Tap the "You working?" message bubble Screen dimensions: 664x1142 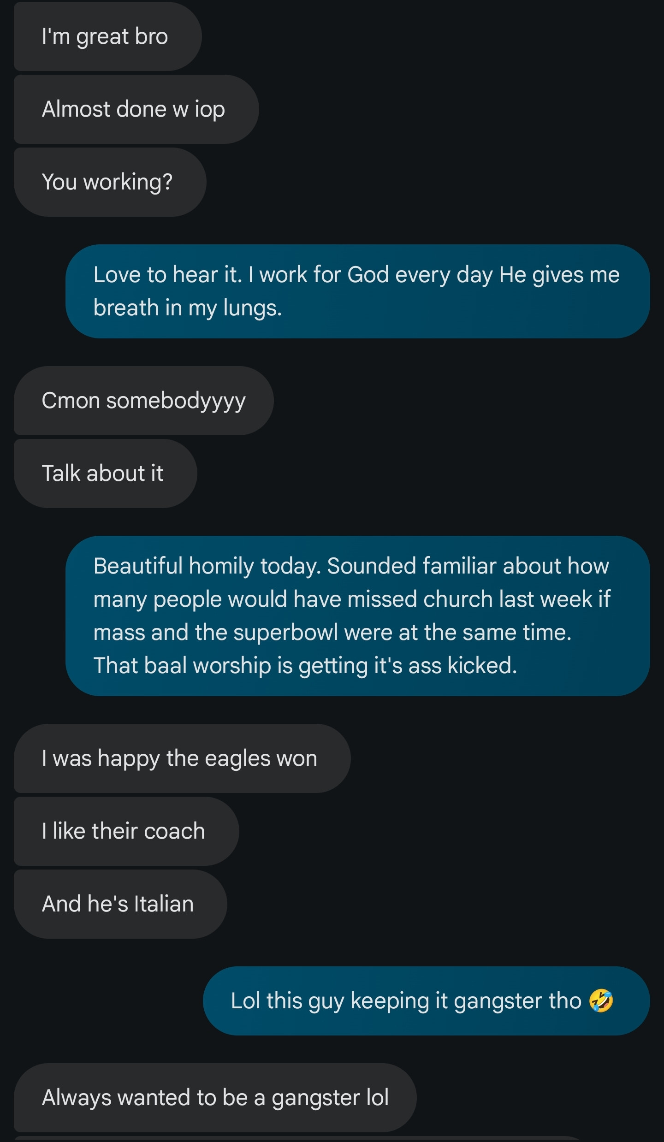pos(110,182)
